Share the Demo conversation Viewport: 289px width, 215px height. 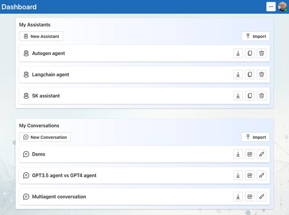[x=250, y=154]
